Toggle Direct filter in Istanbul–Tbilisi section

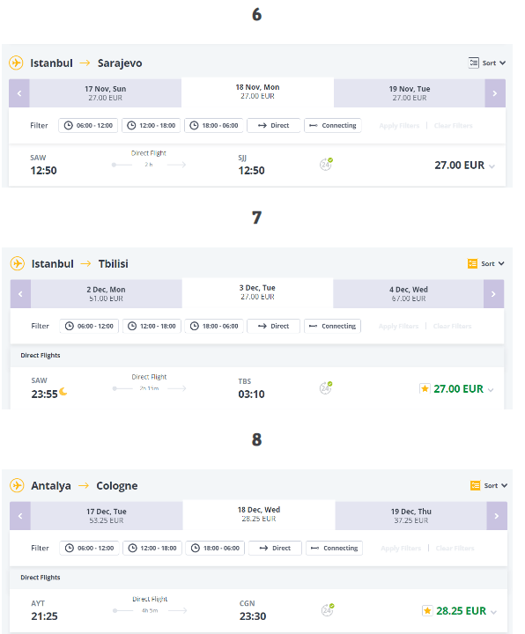273,326
